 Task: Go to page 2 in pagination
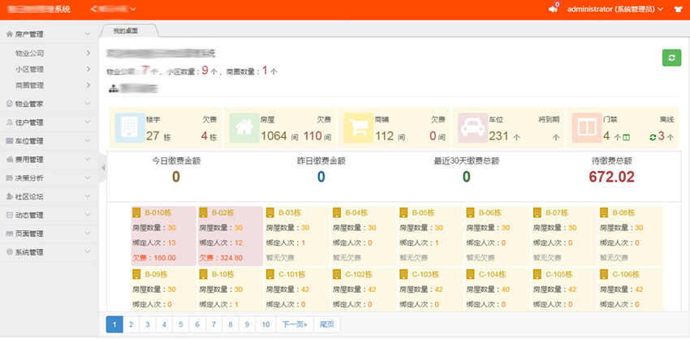[x=132, y=324]
